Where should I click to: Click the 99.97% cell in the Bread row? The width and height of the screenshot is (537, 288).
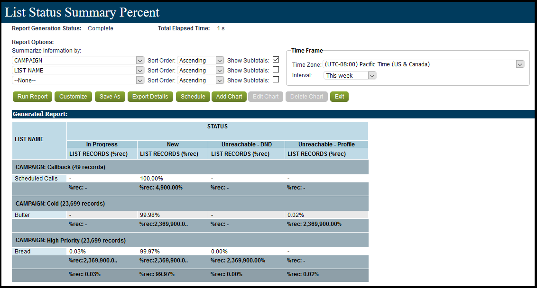[173, 252]
